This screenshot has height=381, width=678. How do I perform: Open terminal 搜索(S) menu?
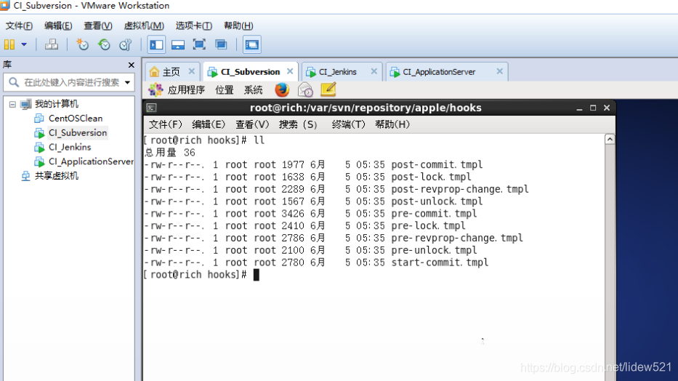[298, 124]
